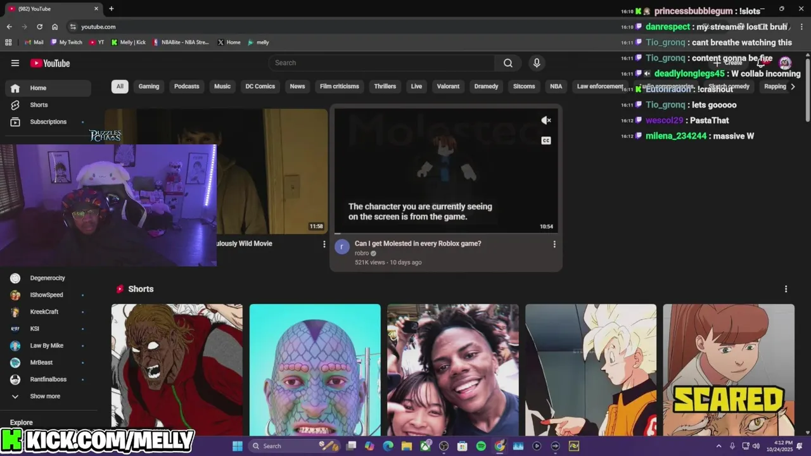Image resolution: width=811 pixels, height=456 pixels.
Task: Play the Roblox video thumbnail preview
Action: [x=446, y=171]
